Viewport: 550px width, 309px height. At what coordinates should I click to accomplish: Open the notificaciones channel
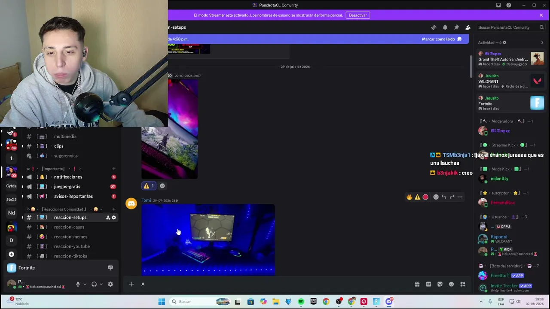(x=71, y=177)
